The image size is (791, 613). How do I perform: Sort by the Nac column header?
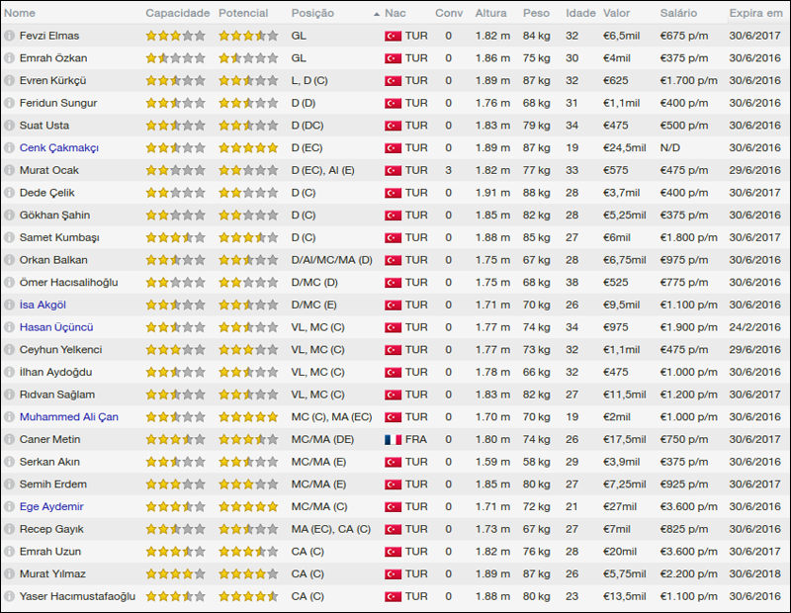click(395, 13)
